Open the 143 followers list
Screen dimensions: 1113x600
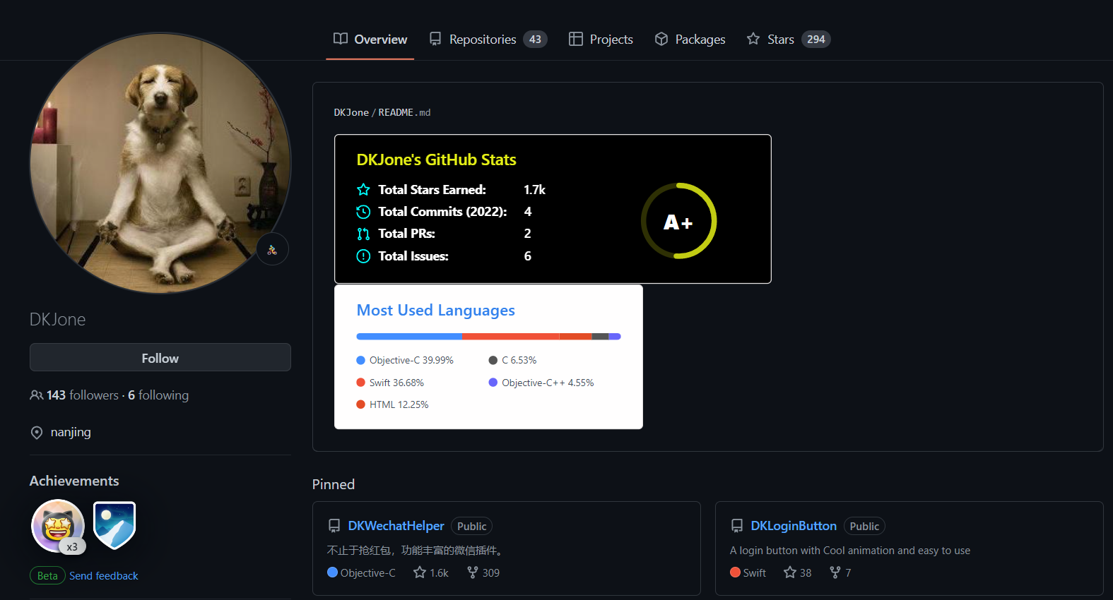83,395
